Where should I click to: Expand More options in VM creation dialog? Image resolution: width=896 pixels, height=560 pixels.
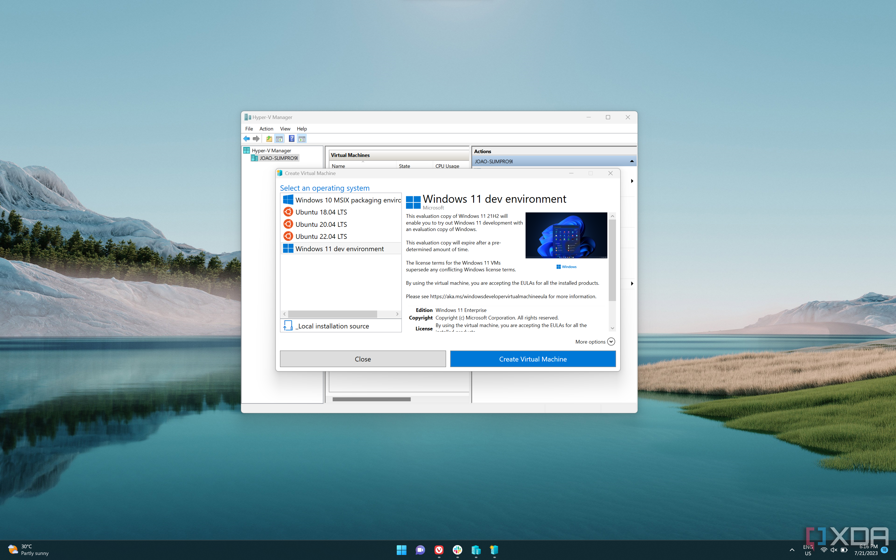[x=594, y=341]
